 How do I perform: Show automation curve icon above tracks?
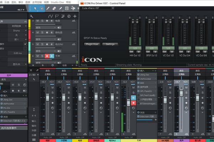(50, 16)
